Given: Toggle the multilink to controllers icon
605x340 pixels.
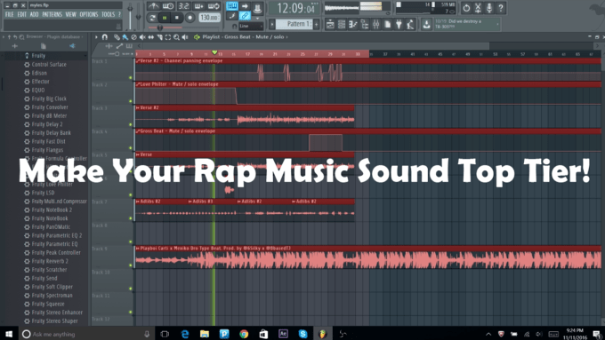Looking at the screenshot, I should pyautogui.click(x=245, y=16).
